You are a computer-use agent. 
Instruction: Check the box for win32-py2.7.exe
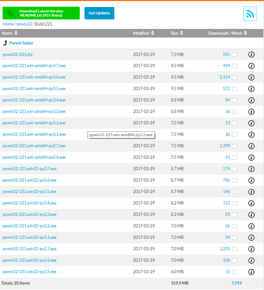pyautogui.click(x=234, y=249)
